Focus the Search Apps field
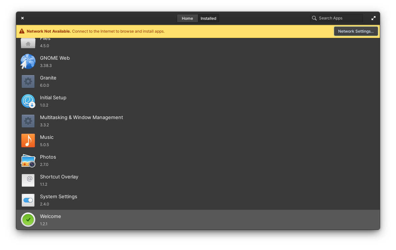 click(x=337, y=18)
